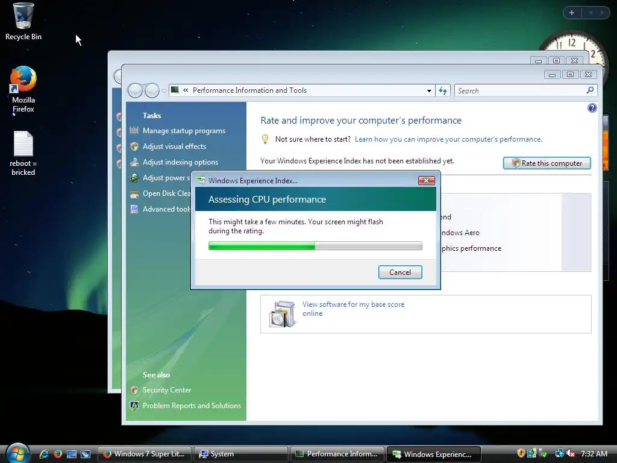Open Manage startup programs task
This screenshot has height=463, width=617.
click(184, 131)
